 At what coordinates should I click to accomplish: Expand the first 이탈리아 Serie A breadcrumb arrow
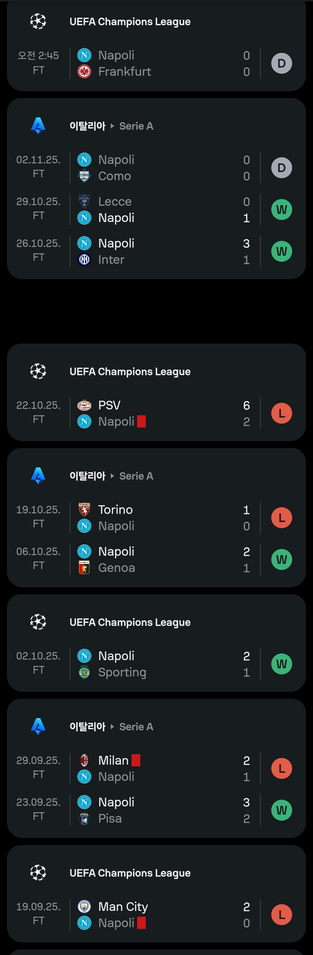(x=112, y=126)
